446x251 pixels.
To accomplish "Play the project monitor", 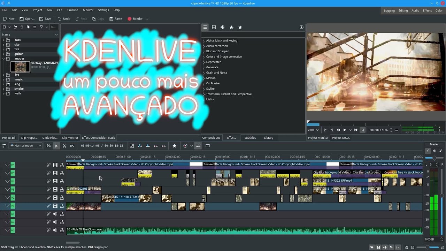I will 345,130.
